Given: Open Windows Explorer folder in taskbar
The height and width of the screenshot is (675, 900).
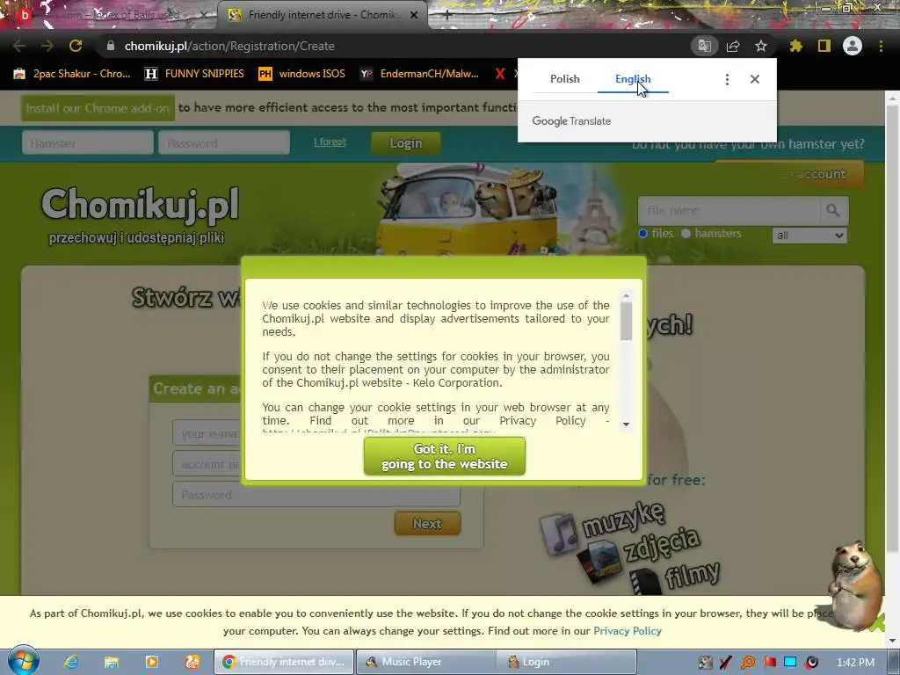Looking at the screenshot, I should 112,662.
